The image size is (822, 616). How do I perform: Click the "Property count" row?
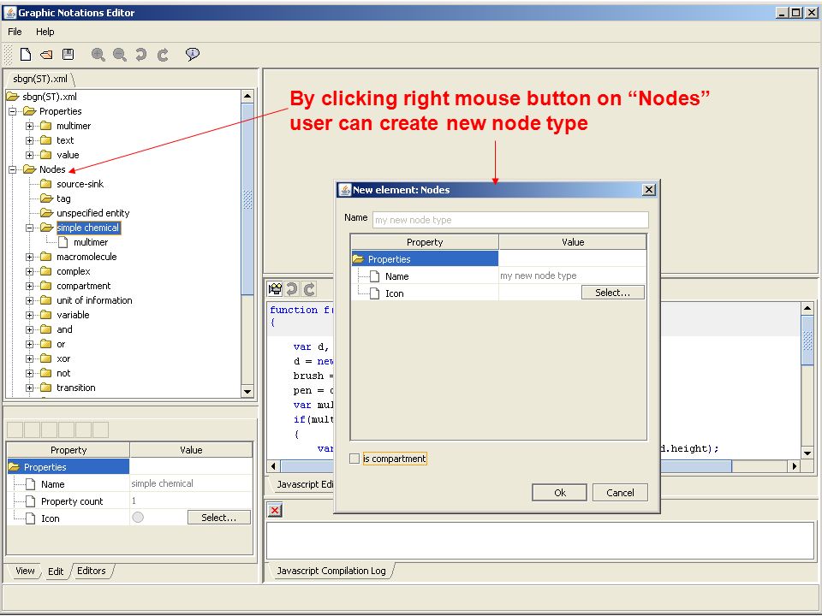click(129, 500)
